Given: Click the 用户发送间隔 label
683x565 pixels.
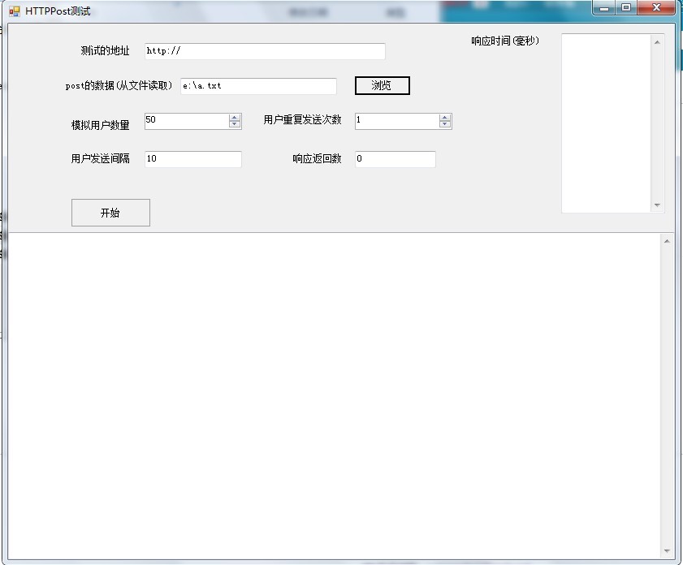Looking at the screenshot, I should 100,159.
